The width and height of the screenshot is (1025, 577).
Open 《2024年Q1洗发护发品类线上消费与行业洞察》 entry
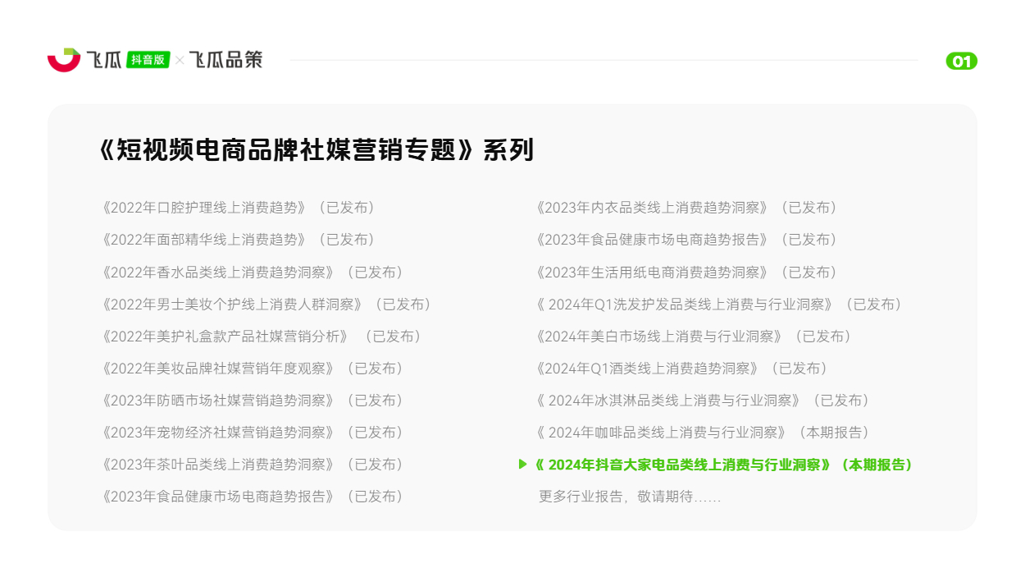(718, 304)
